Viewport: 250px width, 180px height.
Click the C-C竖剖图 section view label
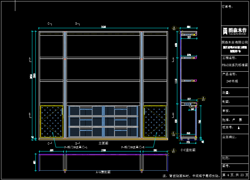point(188,150)
